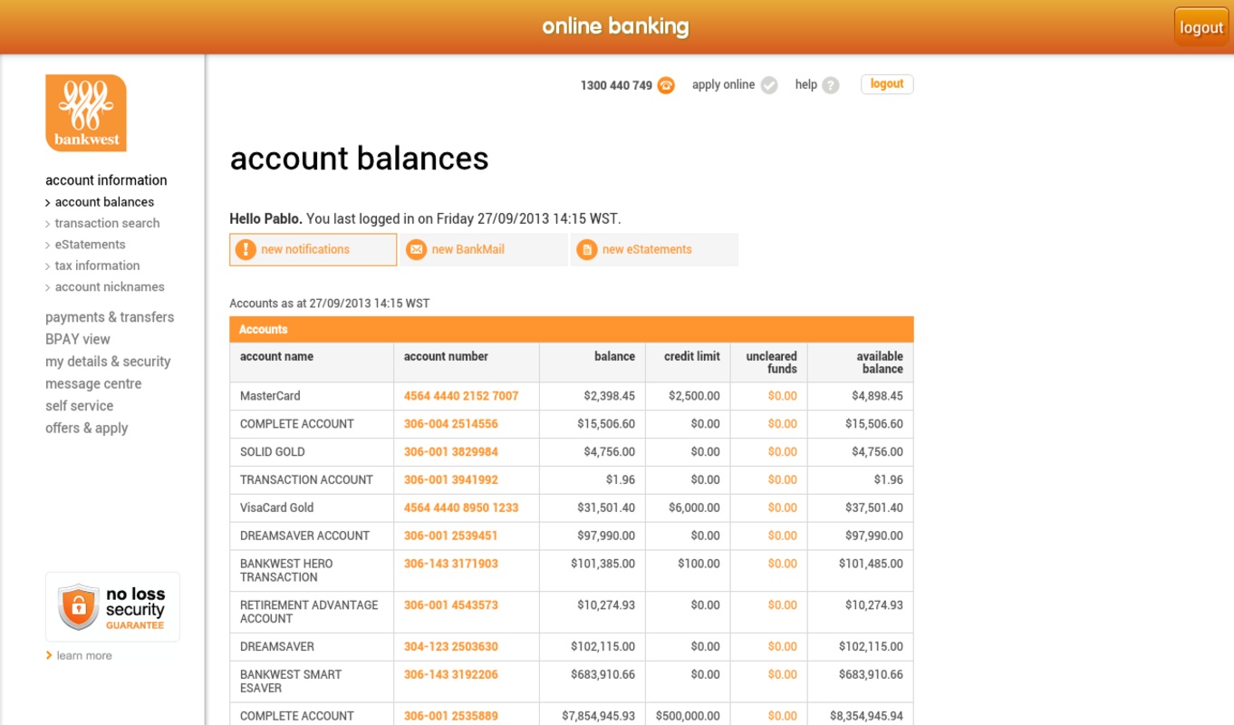
Task: Select account balances in sidebar
Action: [104, 202]
